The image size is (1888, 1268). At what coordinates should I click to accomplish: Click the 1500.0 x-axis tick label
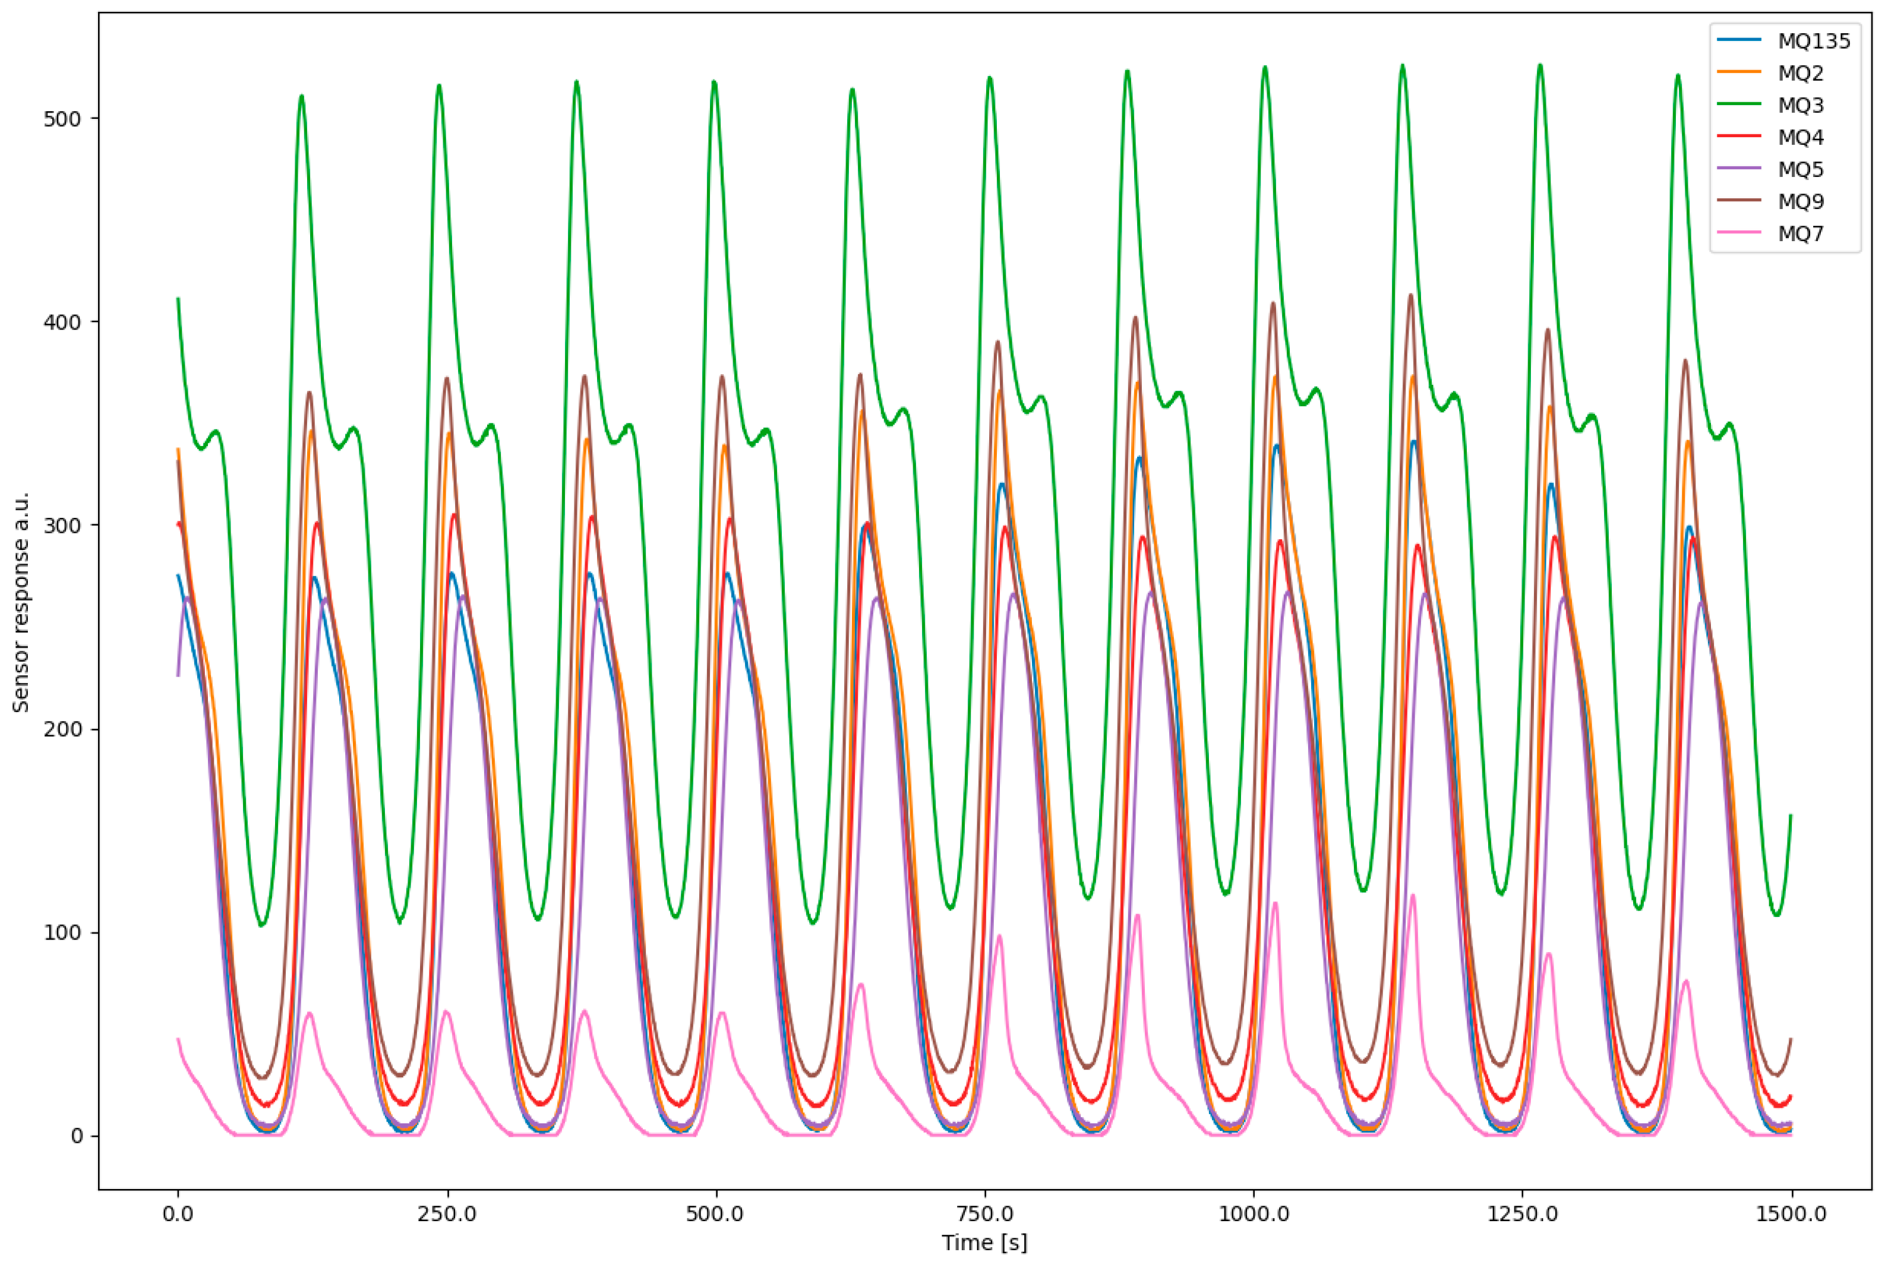[1791, 1215]
